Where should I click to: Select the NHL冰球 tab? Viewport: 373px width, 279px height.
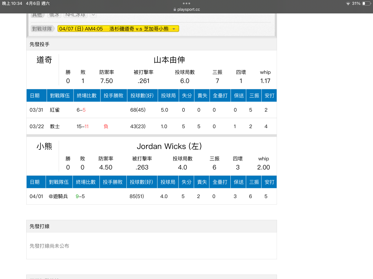point(75,15)
